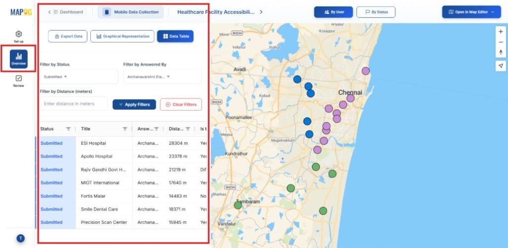Select MIOT International row title
The height and width of the screenshot is (248, 508).
[x=100, y=183]
